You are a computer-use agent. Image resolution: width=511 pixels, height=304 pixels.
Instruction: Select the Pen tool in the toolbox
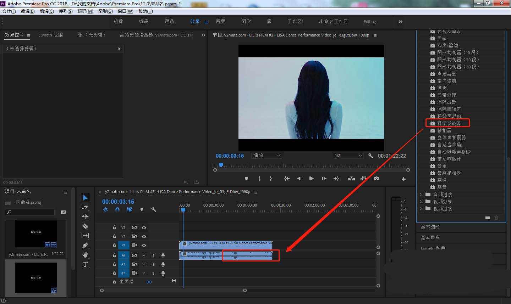click(85, 245)
